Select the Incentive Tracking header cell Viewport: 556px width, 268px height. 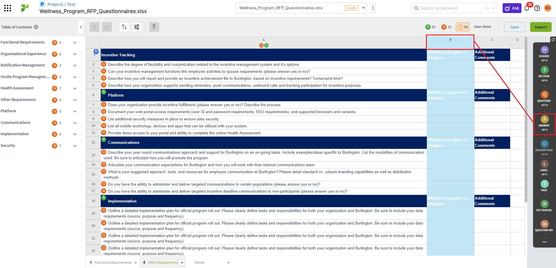264,55
